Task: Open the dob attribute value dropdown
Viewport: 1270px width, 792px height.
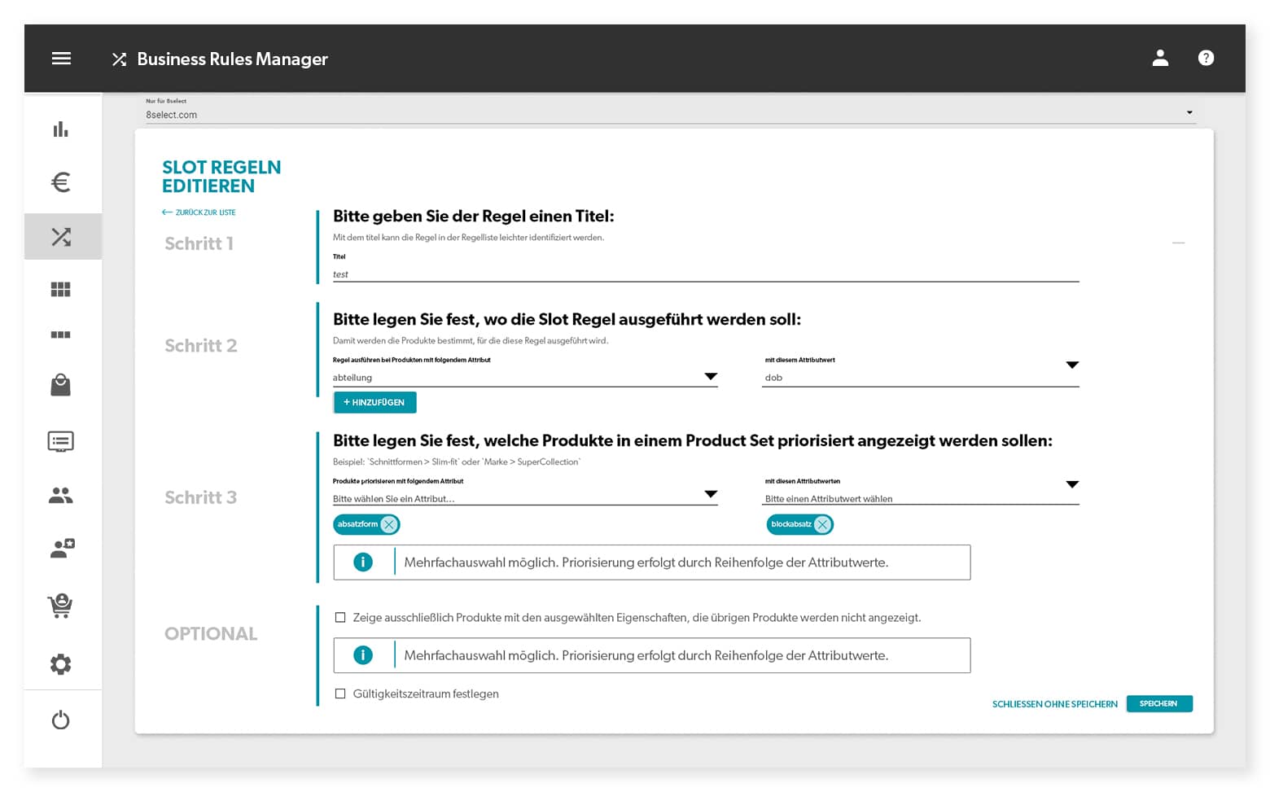Action: click(x=1071, y=365)
